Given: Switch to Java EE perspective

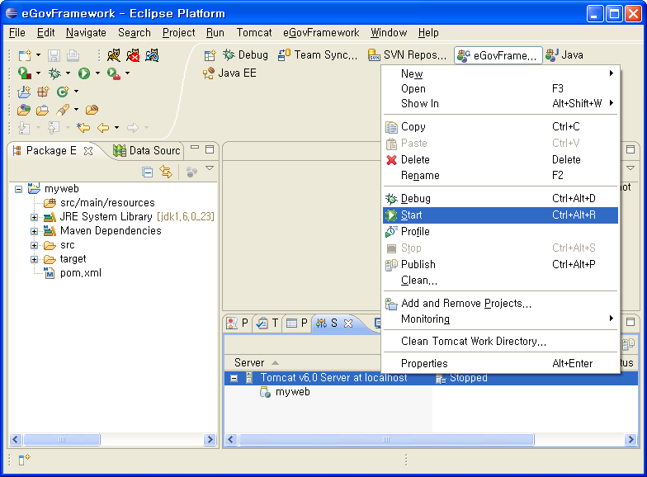Looking at the screenshot, I should pos(229,73).
